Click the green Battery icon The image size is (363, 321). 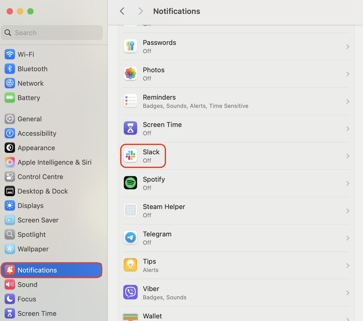point(10,98)
